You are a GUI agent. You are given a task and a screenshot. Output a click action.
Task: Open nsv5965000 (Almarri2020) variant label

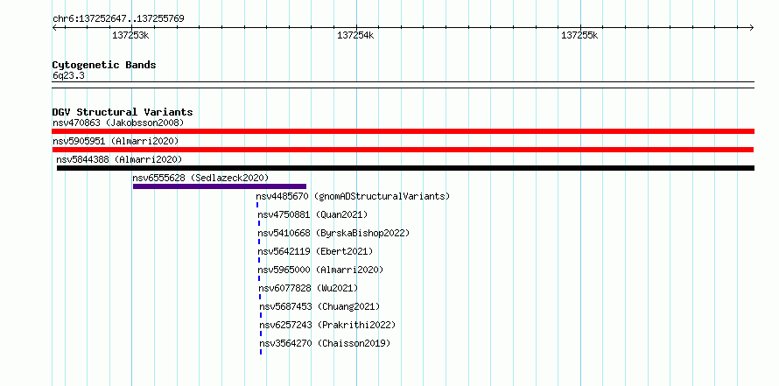(321, 270)
